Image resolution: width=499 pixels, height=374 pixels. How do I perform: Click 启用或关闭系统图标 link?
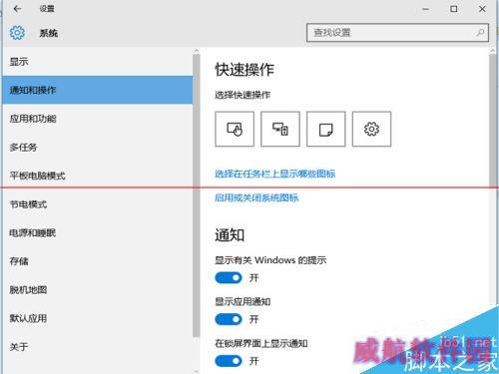point(256,197)
